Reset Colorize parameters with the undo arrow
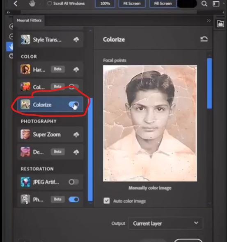Image resolution: width=227 pixels, height=242 pixels. tap(204, 39)
